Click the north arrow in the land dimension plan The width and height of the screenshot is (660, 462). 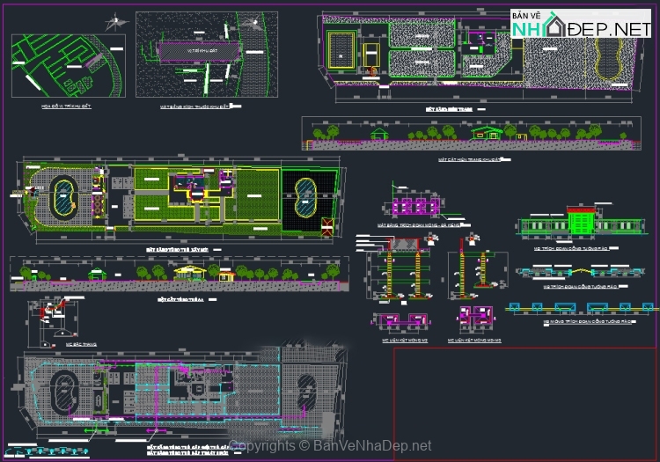(254, 23)
